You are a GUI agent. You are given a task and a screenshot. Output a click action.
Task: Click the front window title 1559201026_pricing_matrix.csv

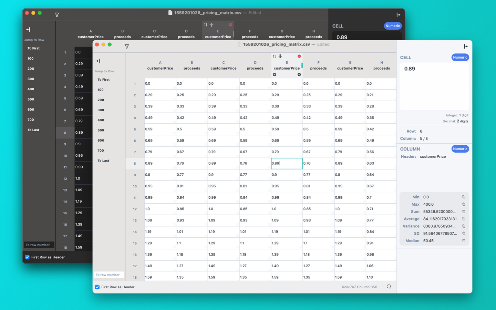pyautogui.click(x=276, y=44)
